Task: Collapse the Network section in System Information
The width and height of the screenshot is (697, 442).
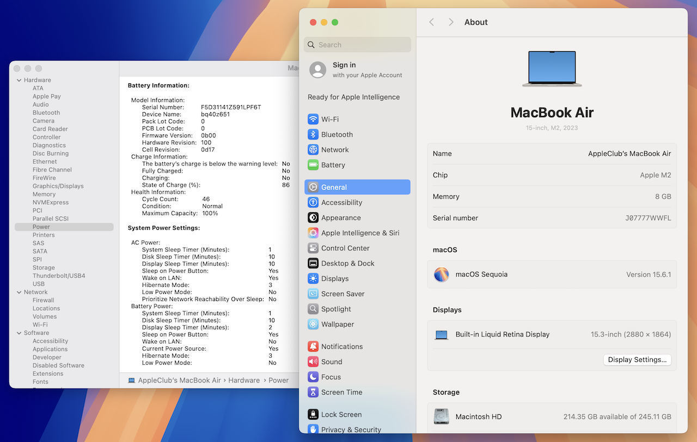Action: pos(19,292)
